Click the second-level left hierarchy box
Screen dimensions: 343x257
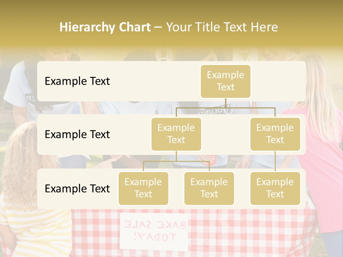click(176, 134)
